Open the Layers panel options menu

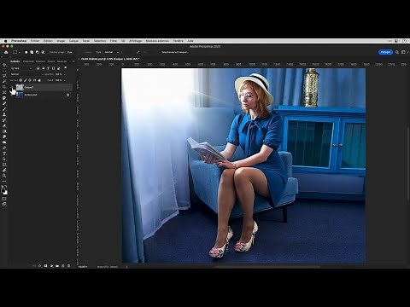click(x=73, y=61)
